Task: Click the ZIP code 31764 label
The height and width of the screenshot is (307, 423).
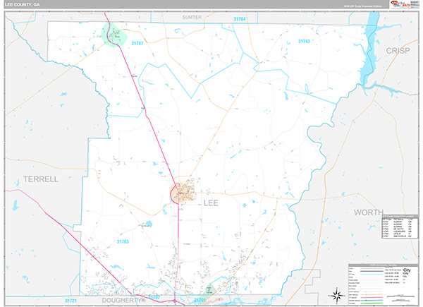Action: tap(240, 19)
